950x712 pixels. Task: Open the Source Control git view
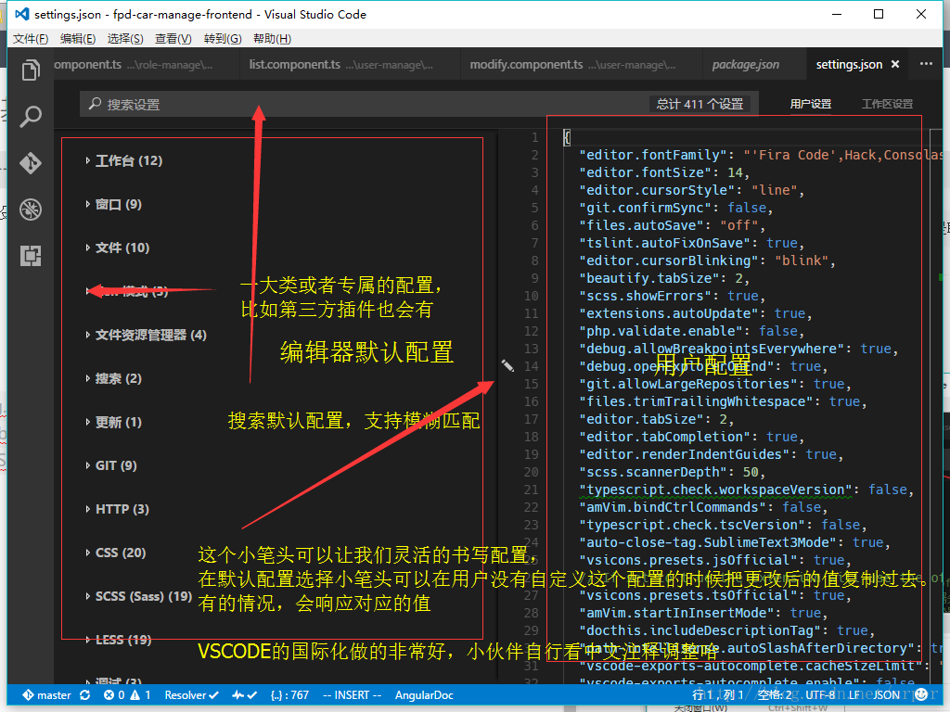click(x=31, y=163)
